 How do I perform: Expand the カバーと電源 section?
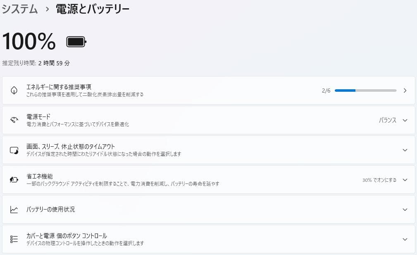click(405, 239)
